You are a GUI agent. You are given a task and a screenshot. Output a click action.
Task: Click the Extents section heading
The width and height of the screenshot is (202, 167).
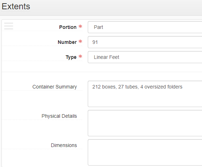tap(16, 6)
